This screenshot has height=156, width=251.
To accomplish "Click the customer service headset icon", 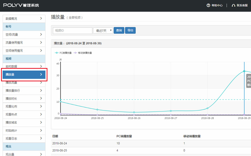I will pos(233,6).
